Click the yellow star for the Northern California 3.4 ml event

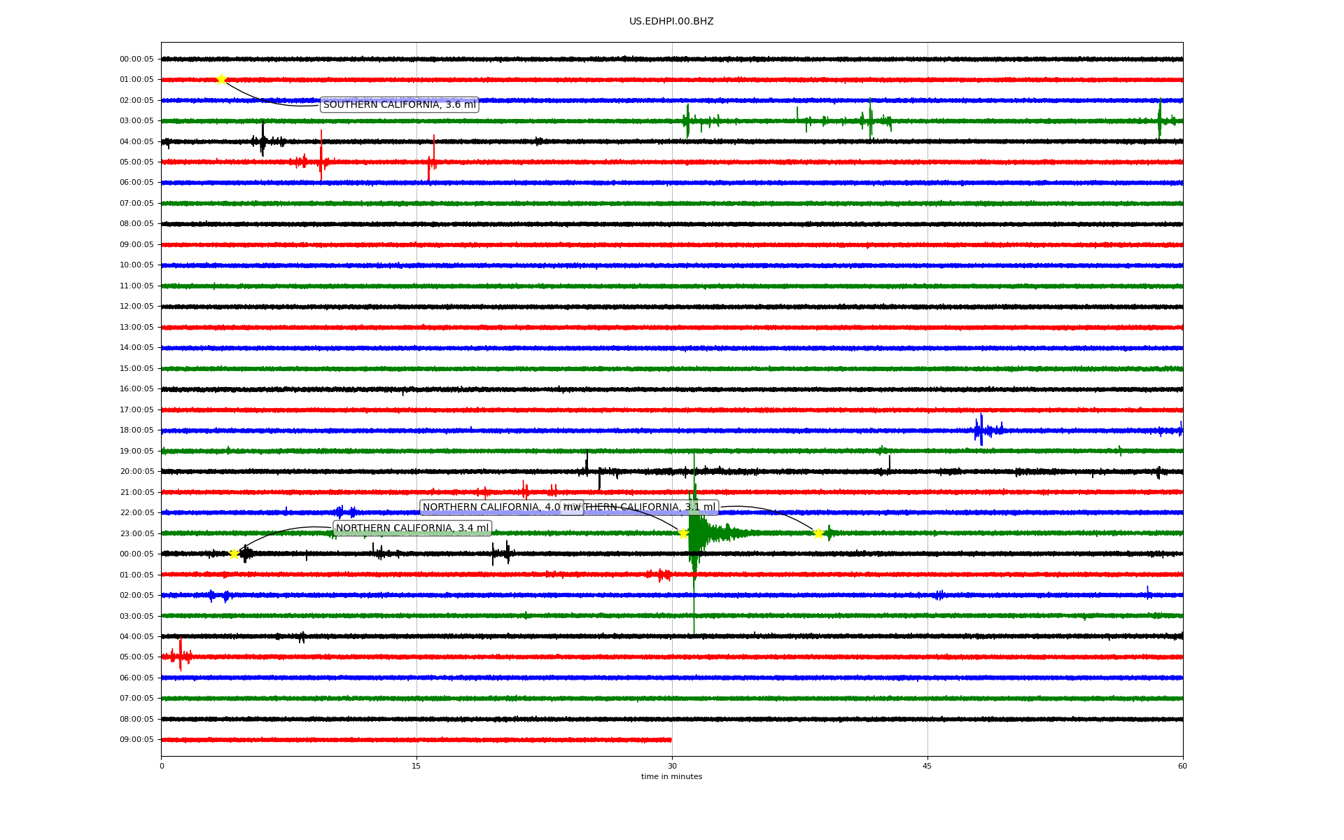(234, 554)
